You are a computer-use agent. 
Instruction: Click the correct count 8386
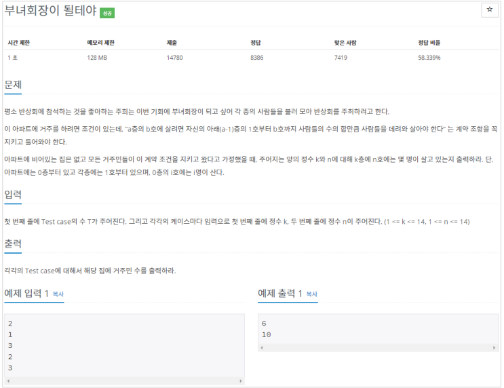(257, 58)
